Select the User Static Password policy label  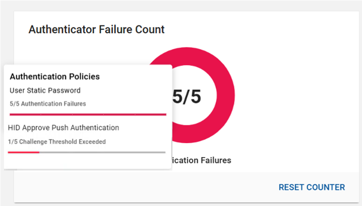click(45, 90)
